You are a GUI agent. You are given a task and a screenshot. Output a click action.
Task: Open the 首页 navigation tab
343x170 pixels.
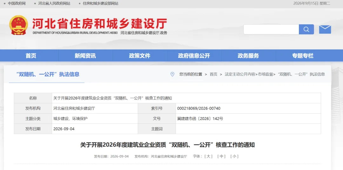point(31,56)
